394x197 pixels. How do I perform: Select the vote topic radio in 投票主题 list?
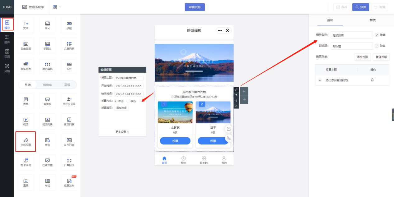click(320, 80)
